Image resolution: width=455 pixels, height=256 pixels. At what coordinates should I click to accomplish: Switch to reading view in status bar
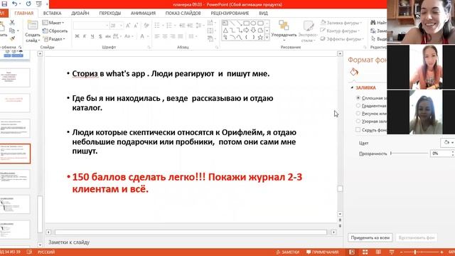point(378,252)
